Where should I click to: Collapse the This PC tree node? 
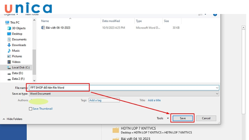(x=3, y=22)
